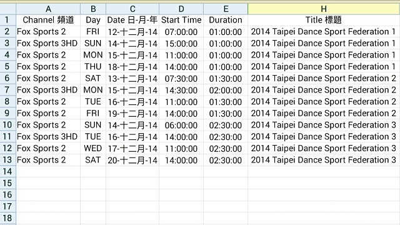Click the 'Duration' header cell
Image resolution: width=400 pixels, height=225 pixels.
[x=226, y=20]
